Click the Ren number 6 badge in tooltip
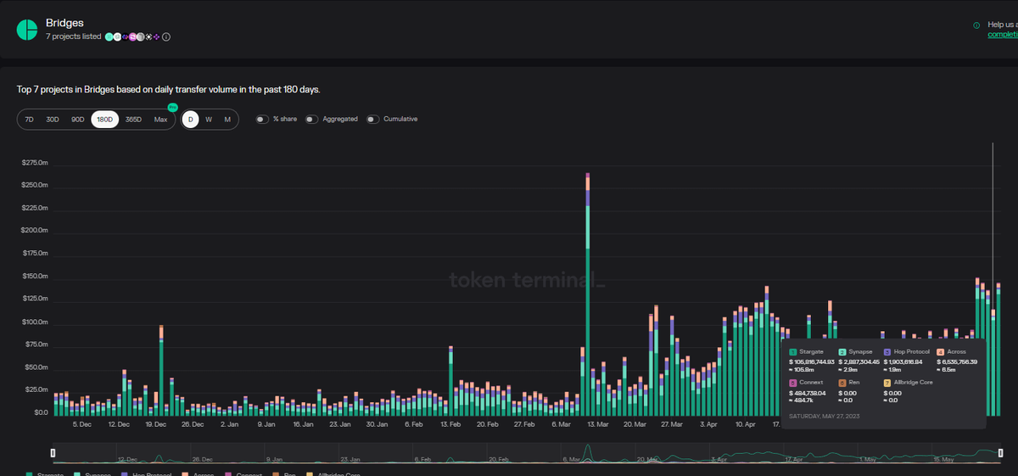 [842, 383]
